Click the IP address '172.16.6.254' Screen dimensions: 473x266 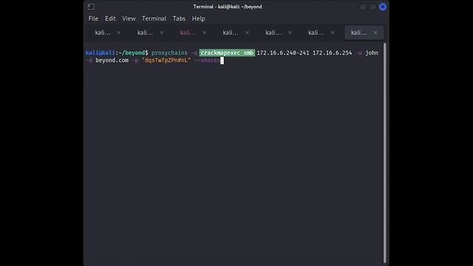tap(332, 52)
